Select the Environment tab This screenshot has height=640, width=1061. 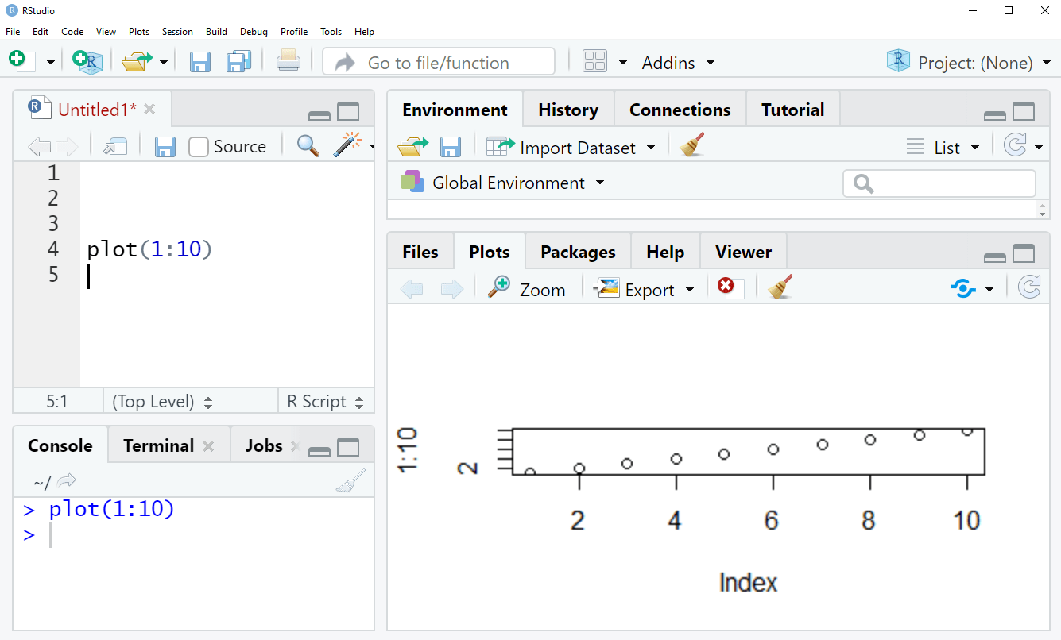(x=455, y=110)
